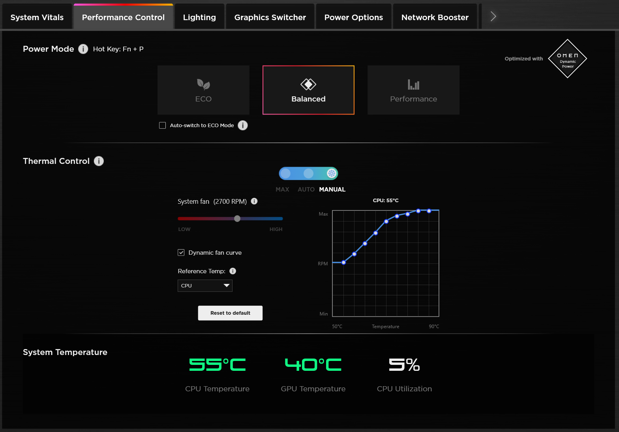Viewport: 619px width, 432px height.
Task: Switch to the Network Booster tab
Action: (x=435, y=17)
